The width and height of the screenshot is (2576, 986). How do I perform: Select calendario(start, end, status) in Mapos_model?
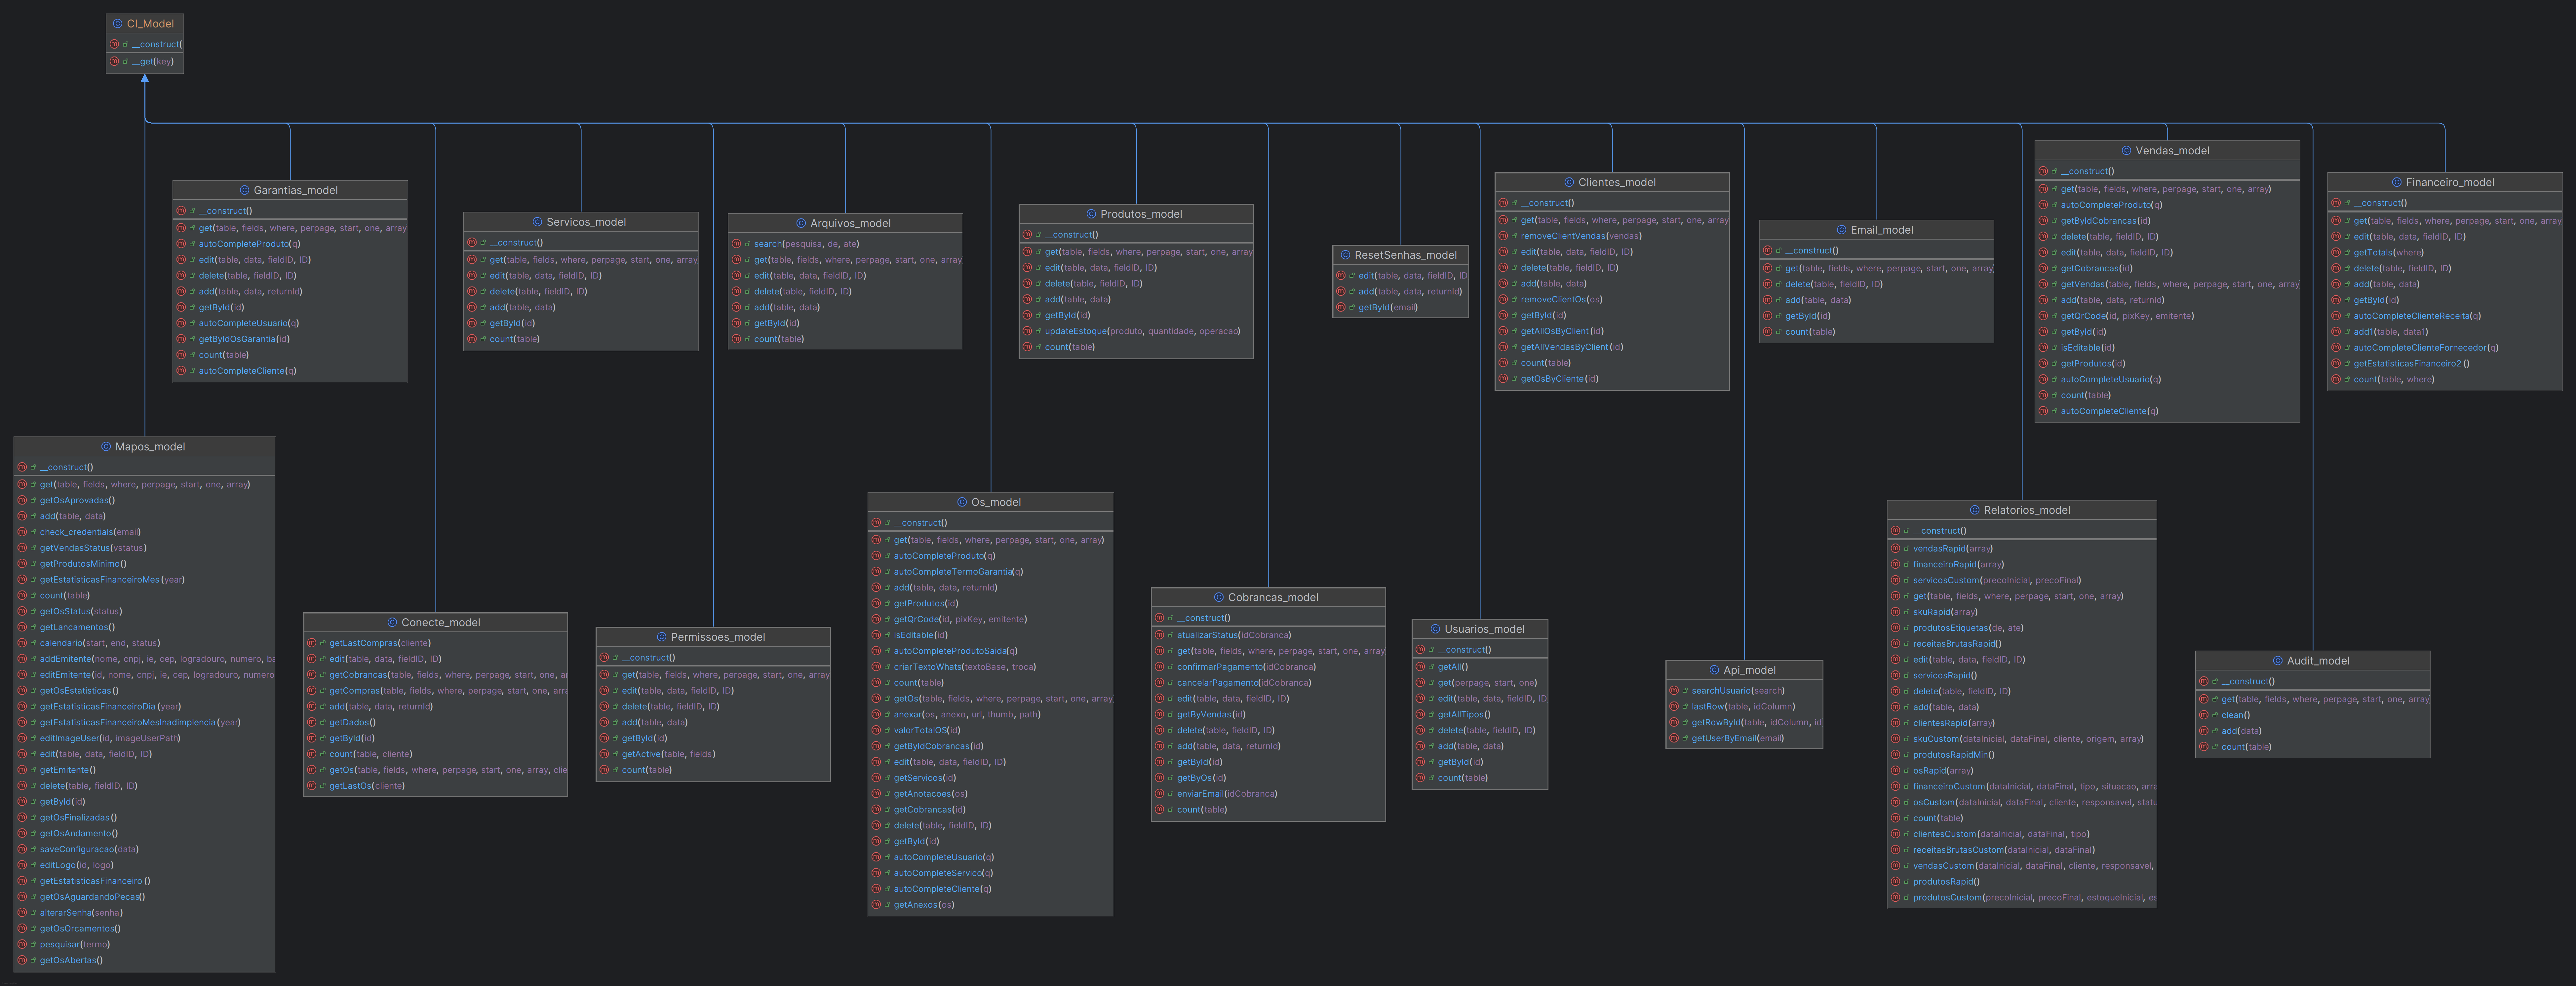100,643
